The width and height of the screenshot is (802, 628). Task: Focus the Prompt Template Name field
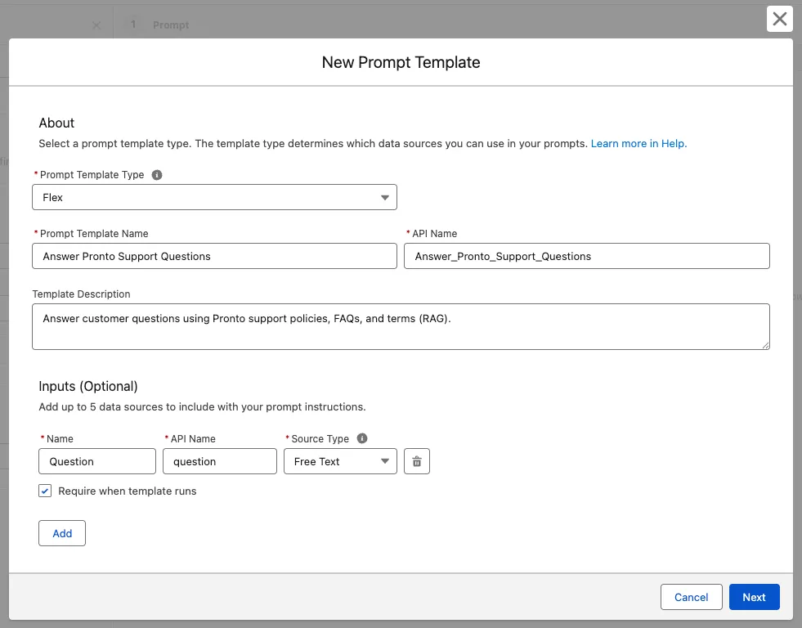pos(214,256)
